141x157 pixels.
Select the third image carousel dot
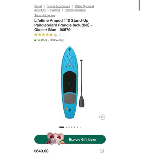(x=69, y=127)
